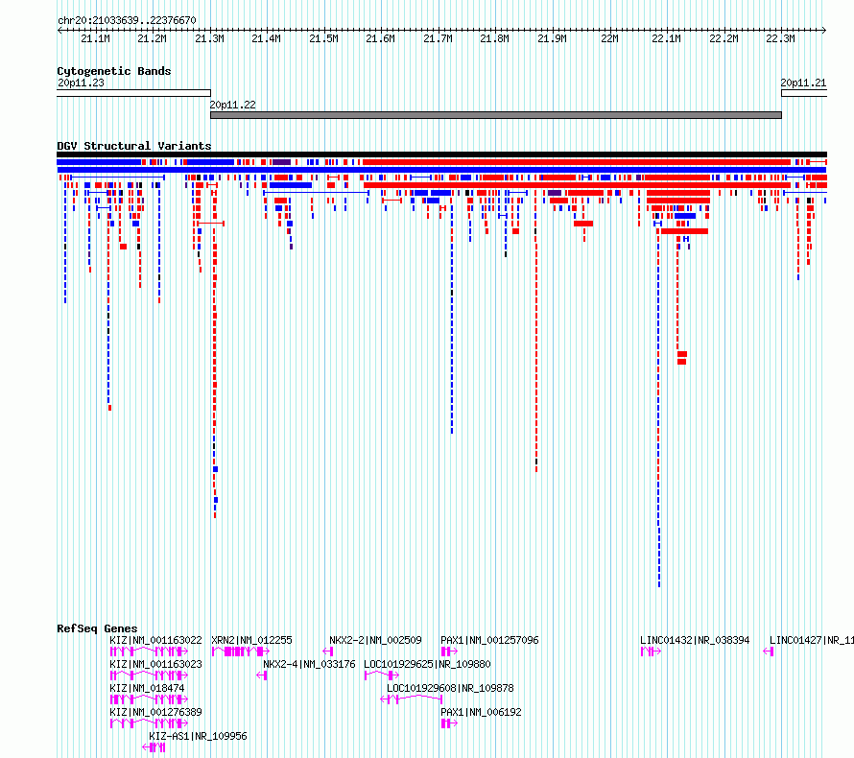Open the Cytogenetic Bands track title
Screen dimensions: 854x758
[x=114, y=71]
